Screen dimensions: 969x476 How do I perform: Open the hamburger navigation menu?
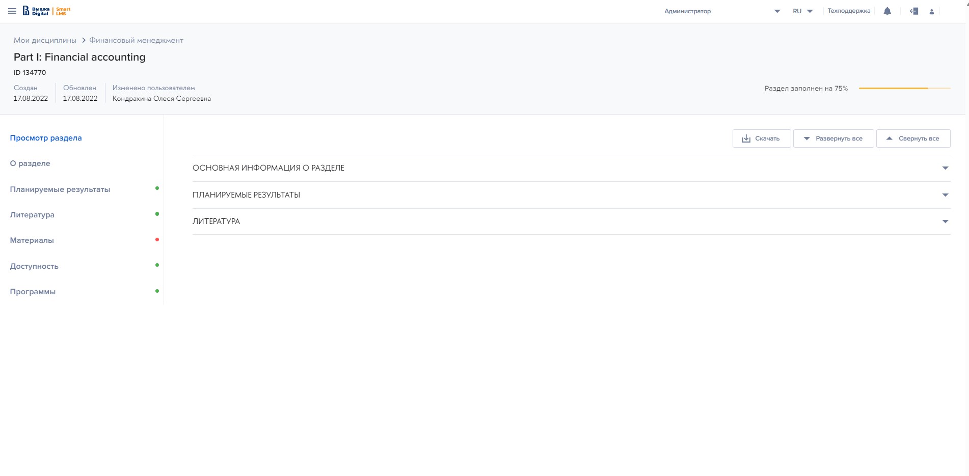12,11
